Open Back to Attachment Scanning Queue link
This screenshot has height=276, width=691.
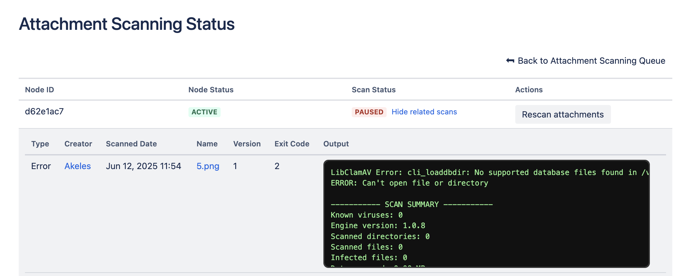click(591, 61)
